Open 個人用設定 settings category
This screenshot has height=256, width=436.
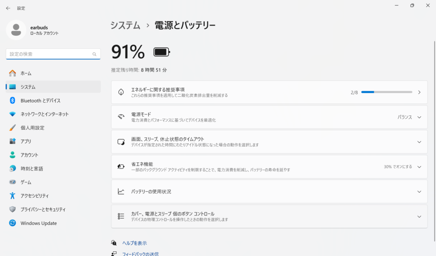click(32, 128)
